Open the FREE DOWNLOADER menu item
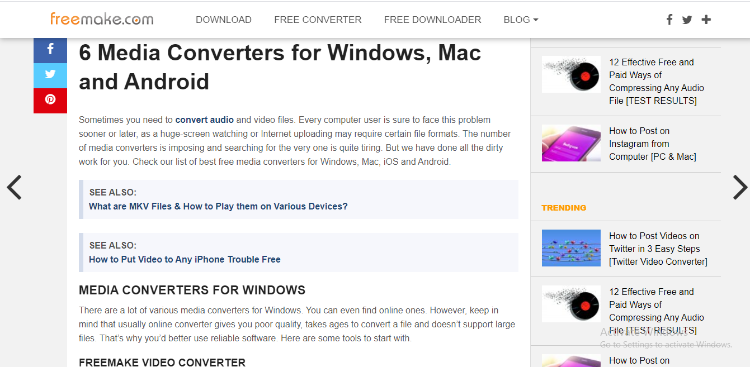The height and width of the screenshot is (367, 750). (432, 20)
